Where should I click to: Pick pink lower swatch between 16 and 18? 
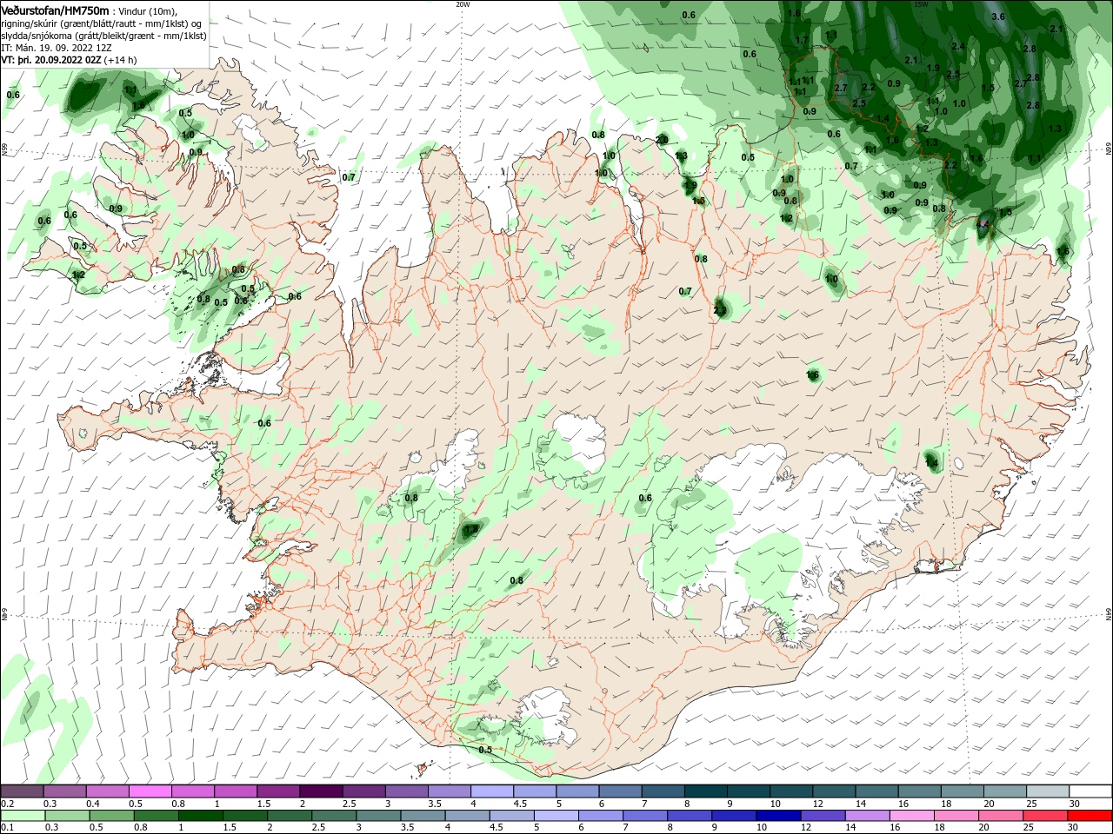pos(914,816)
